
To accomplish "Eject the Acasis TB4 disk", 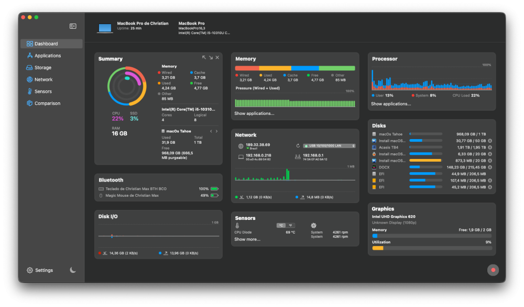I will click(490, 147).
